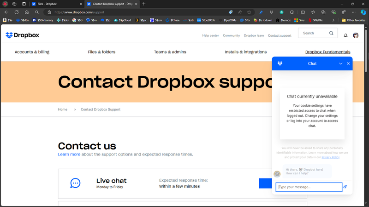Screen dimensions: 369x207
Task: Click the green circular extension icon
Action: [x=281, y=12]
